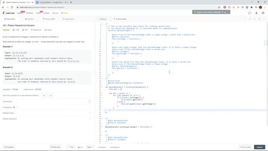Open the Chrome profile avatar
Viewport: 268px width, 151px height.
(260, 8)
